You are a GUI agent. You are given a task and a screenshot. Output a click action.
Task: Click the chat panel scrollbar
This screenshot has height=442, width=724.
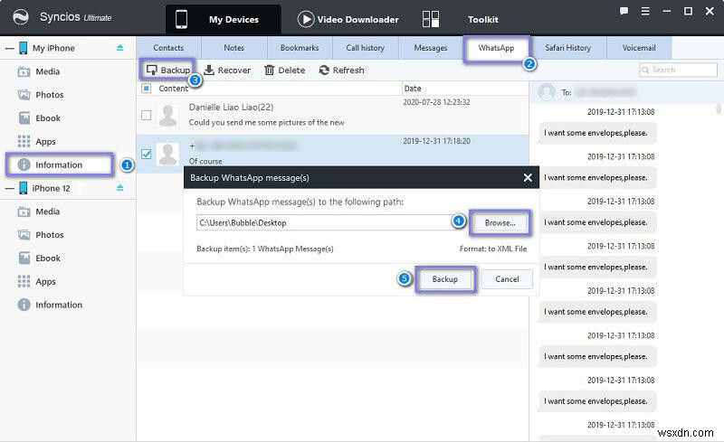point(719,109)
